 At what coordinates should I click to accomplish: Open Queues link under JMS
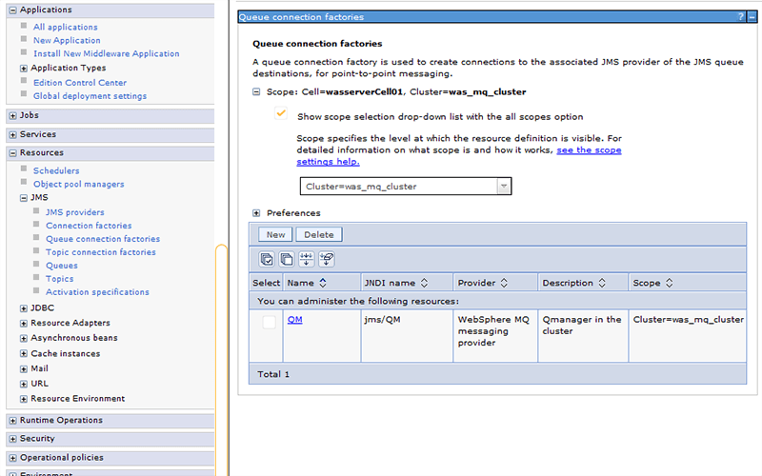62,266
